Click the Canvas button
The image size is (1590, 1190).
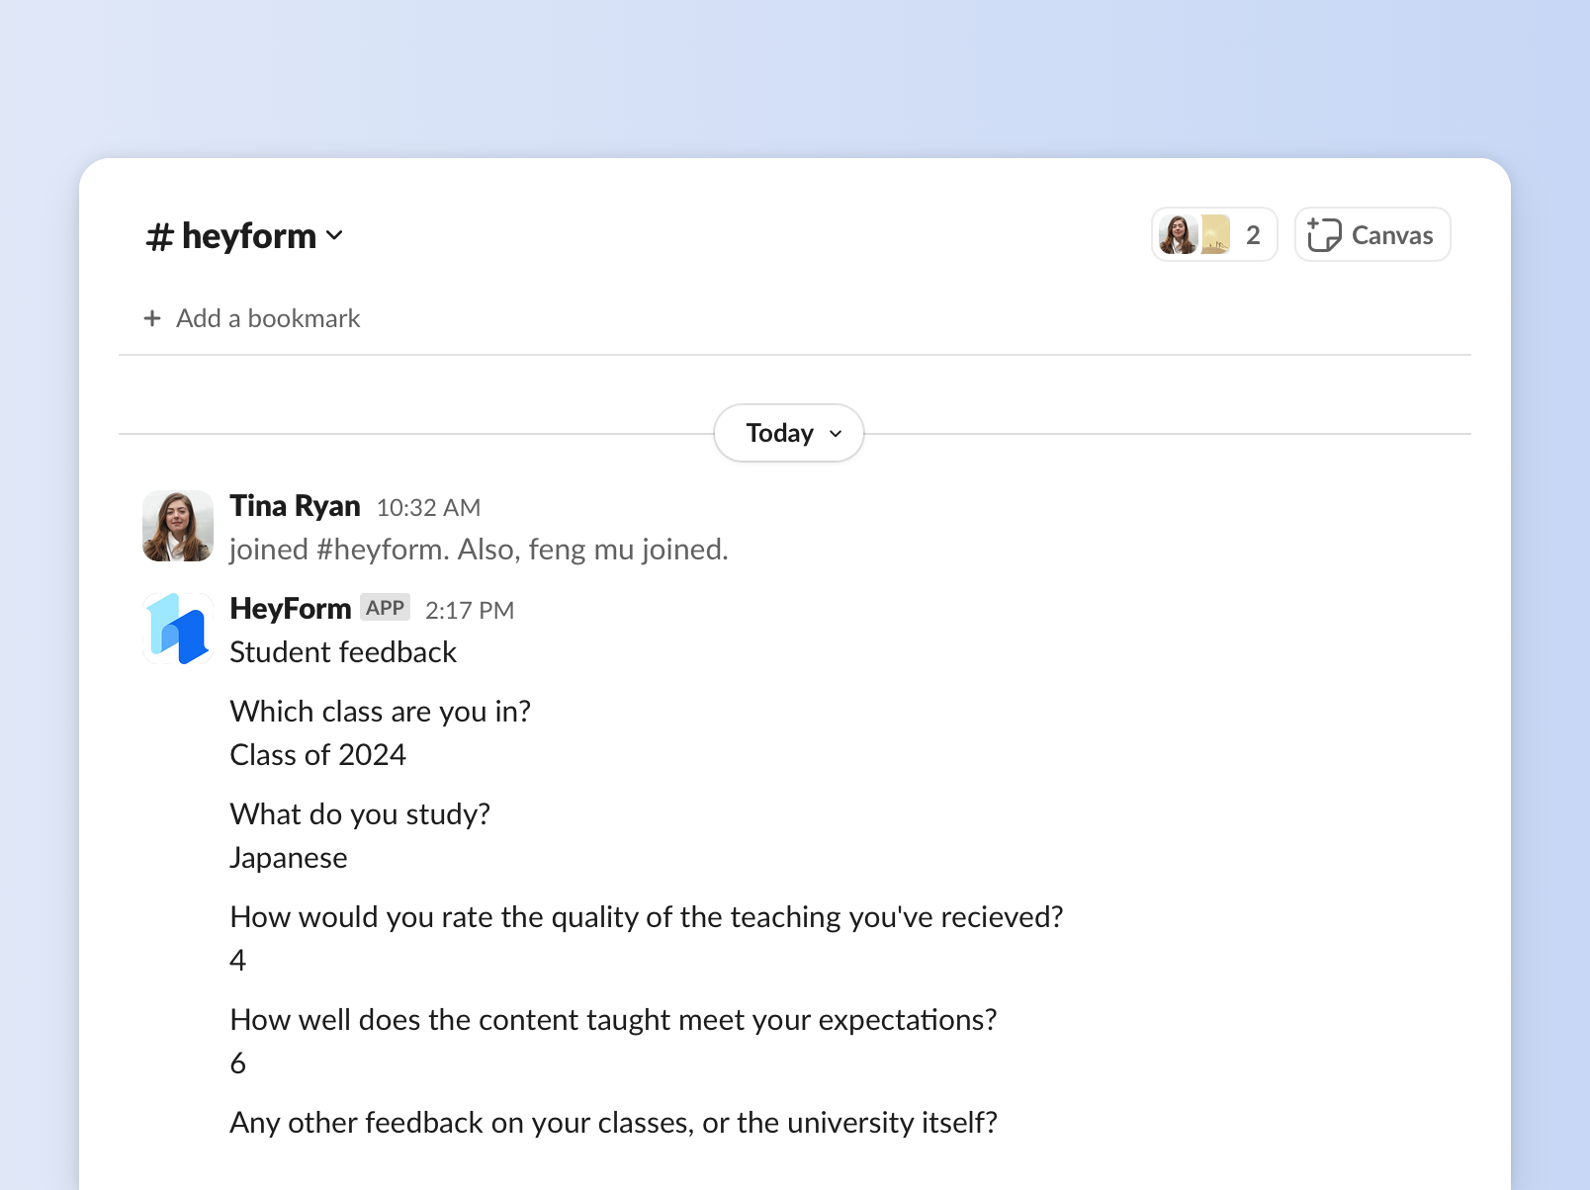1371,234
